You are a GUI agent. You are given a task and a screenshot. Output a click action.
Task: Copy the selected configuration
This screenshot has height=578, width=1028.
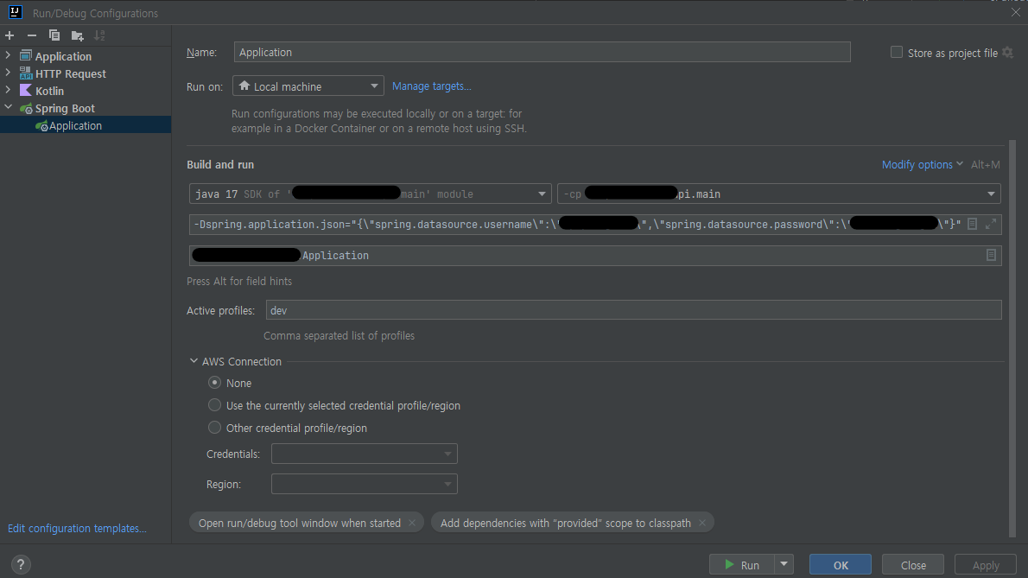click(54, 35)
